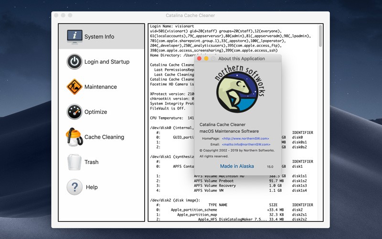Click the APFS Volume Recovery row
This screenshot has width=382, height=239.
pos(232,185)
